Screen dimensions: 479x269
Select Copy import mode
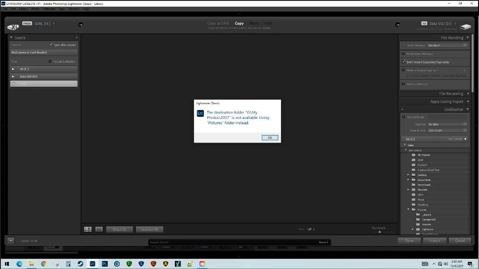(239, 24)
